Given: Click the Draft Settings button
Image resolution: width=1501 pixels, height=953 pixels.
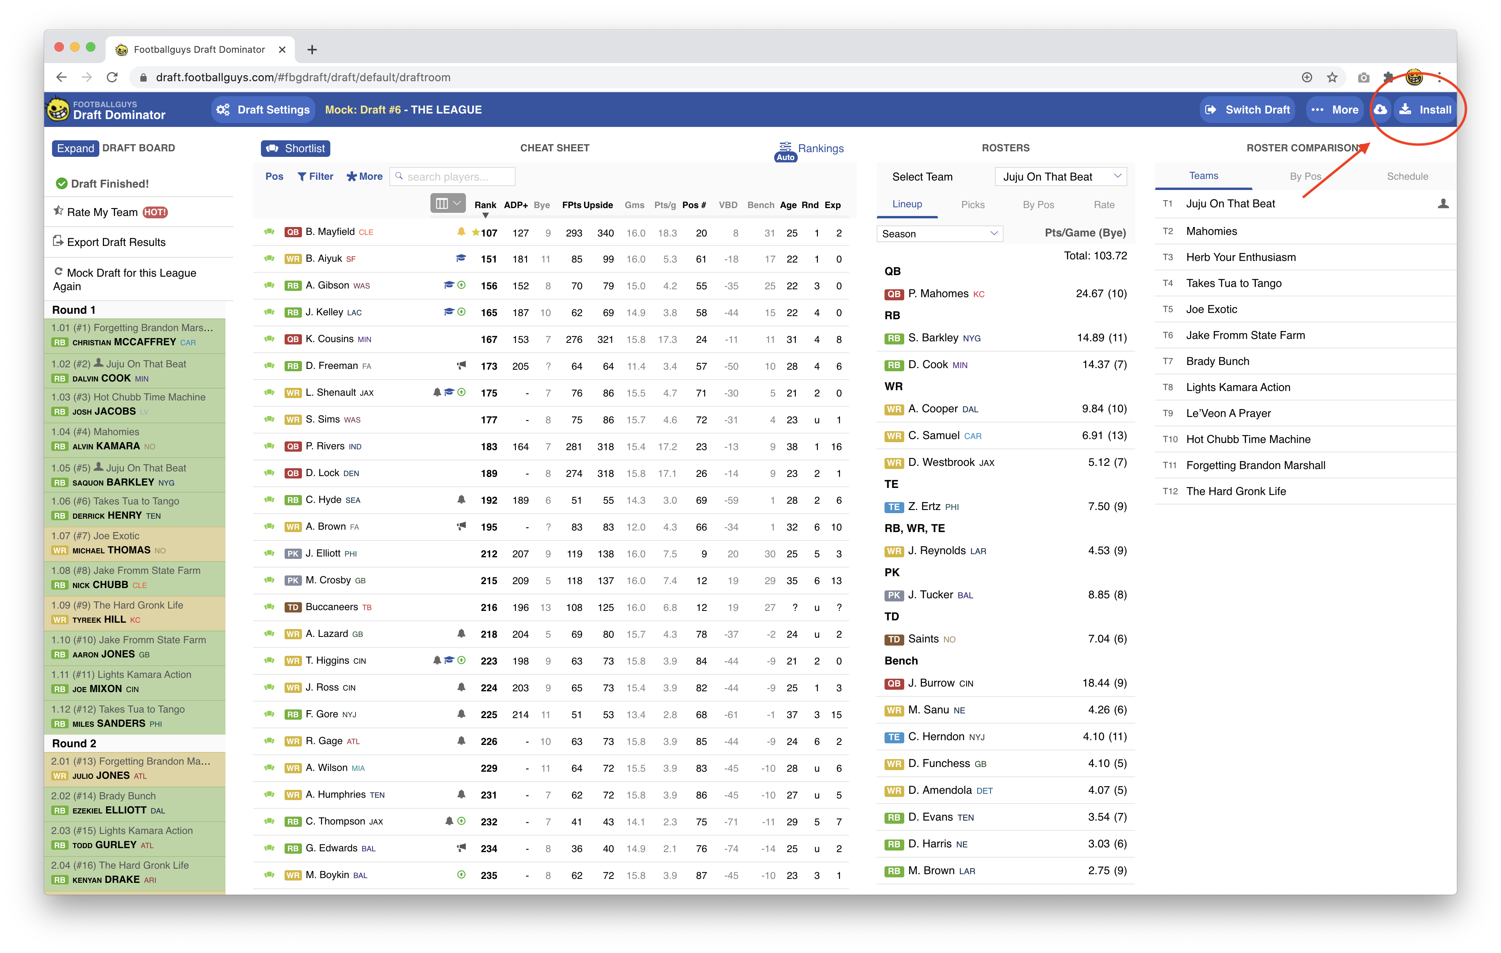Looking at the screenshot, I should [x=263, y=110].
